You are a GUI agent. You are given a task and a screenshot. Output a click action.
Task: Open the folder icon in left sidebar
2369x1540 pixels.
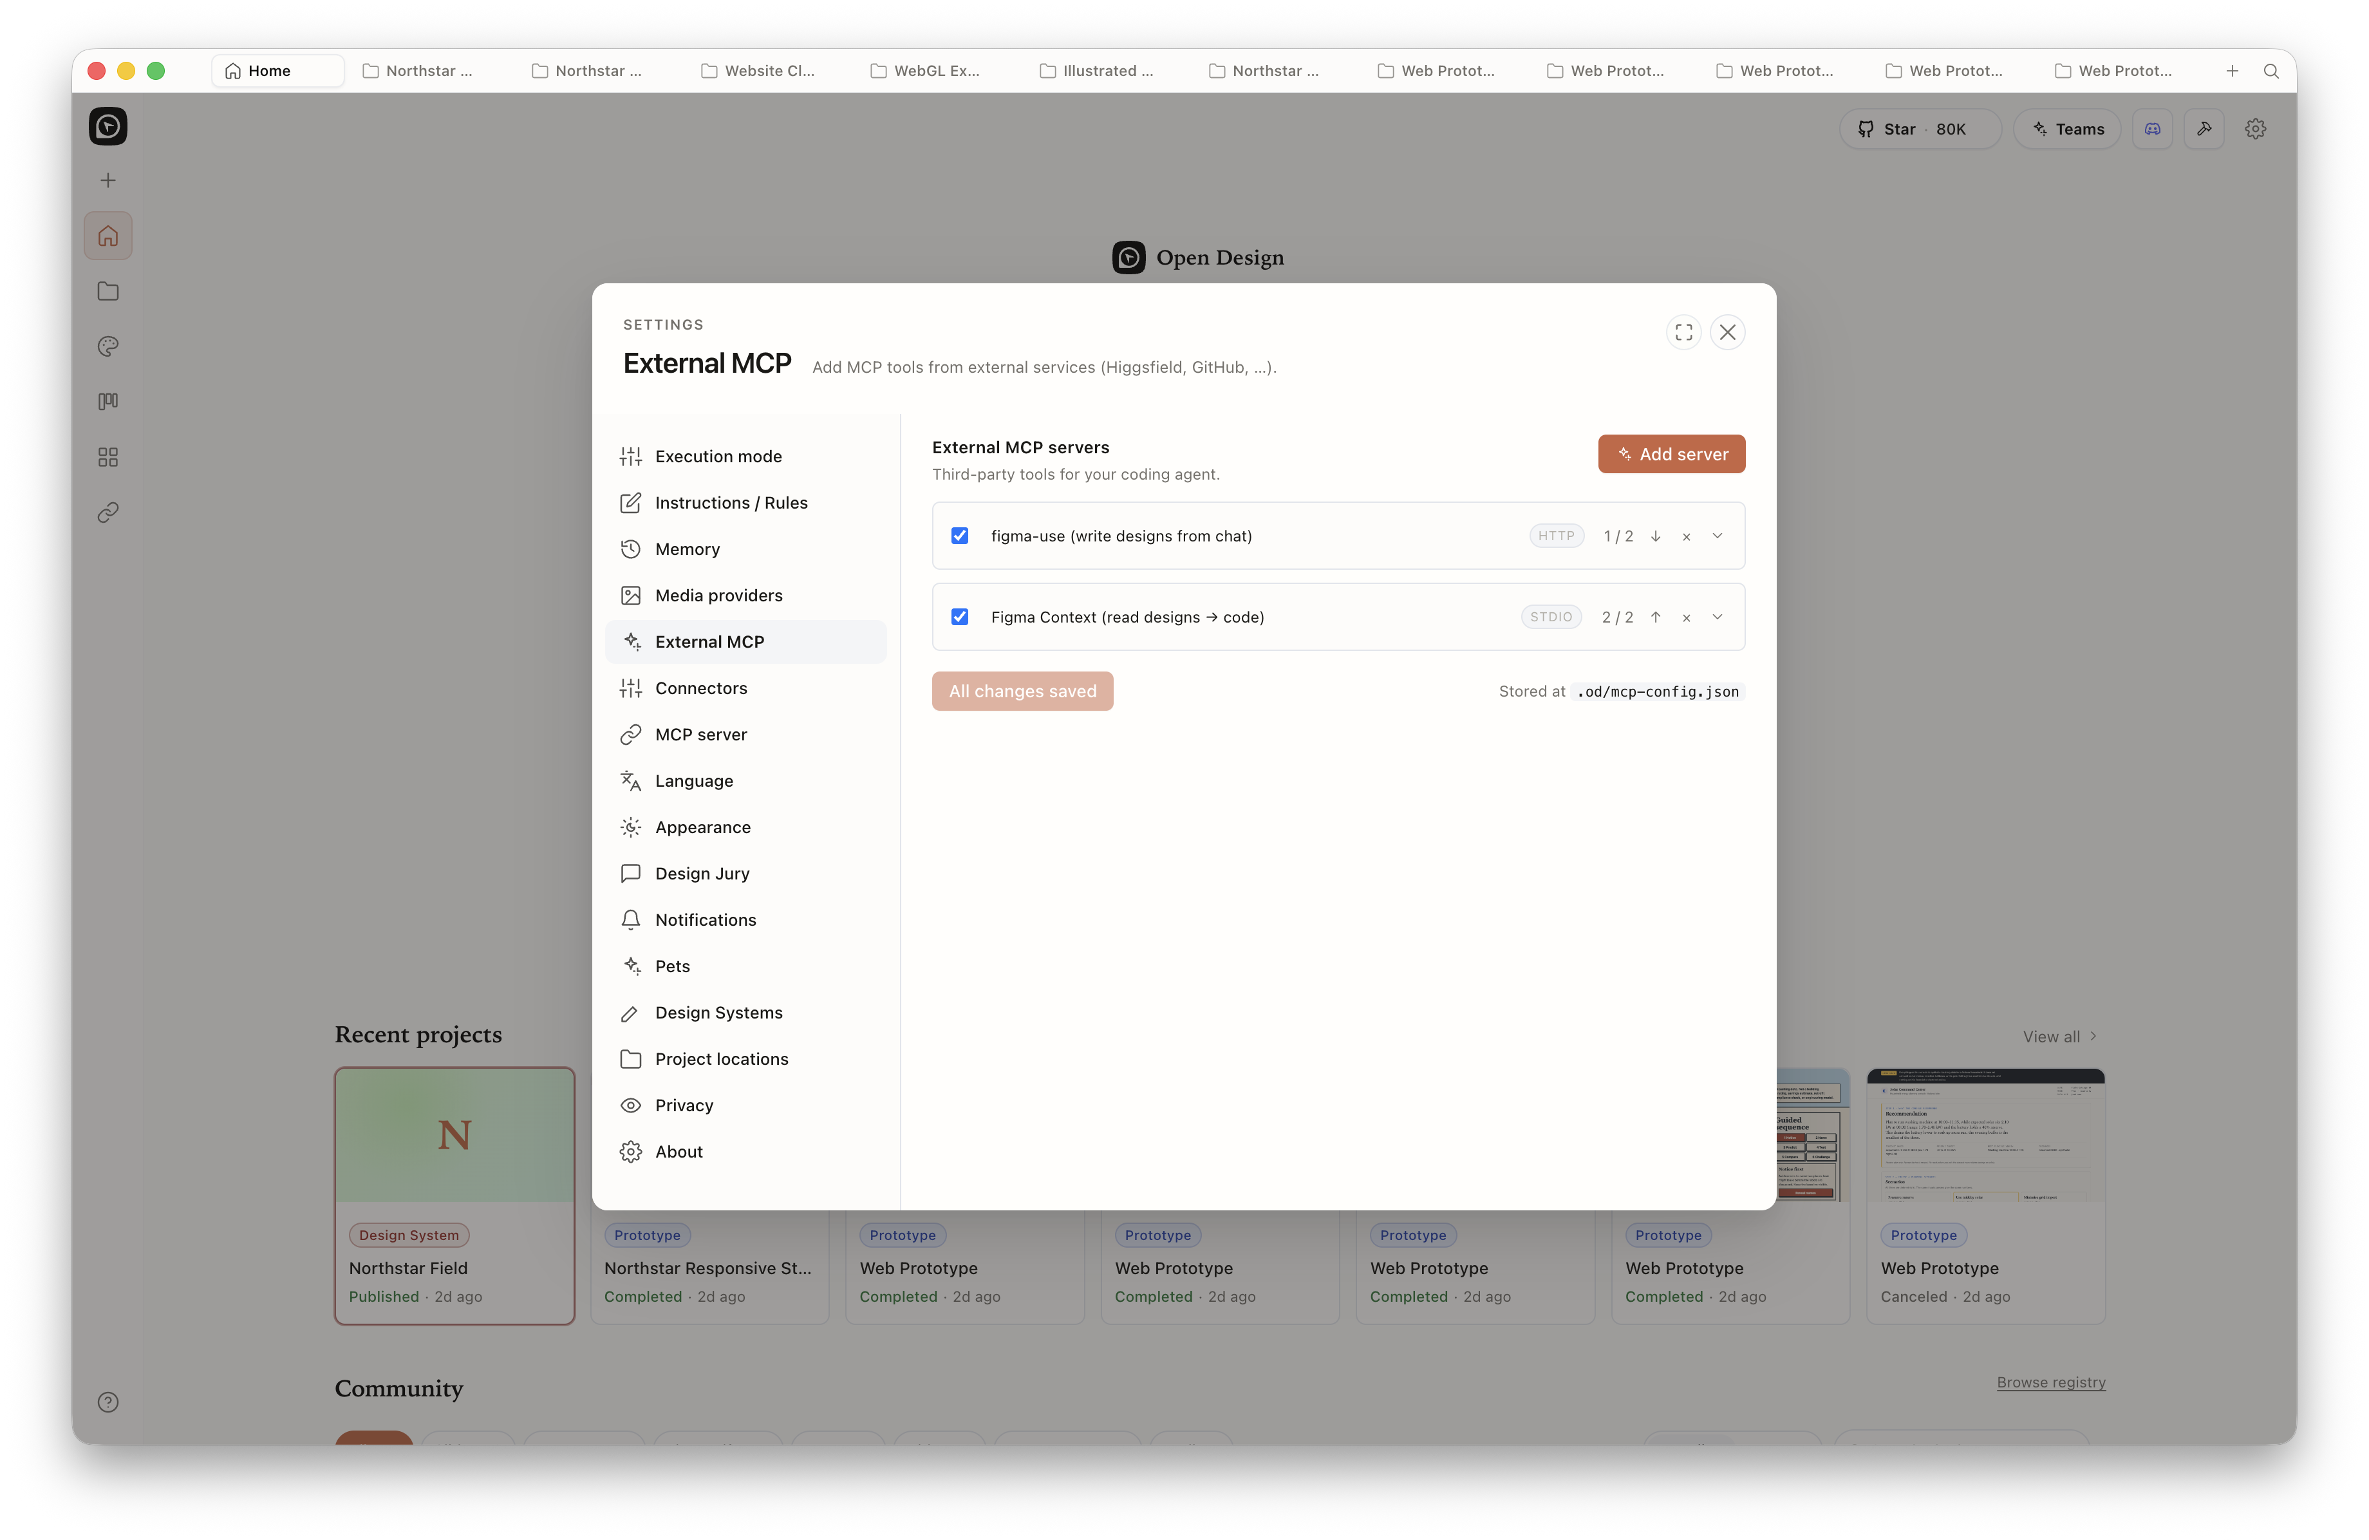point(108,292)
